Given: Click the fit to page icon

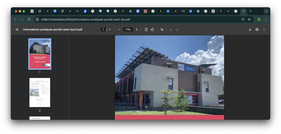Looking at the screenshot, I should [146, 30].
